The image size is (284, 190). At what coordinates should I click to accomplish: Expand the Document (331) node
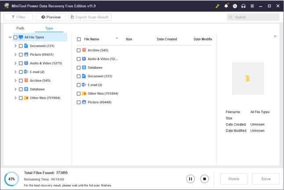point(15,46)
